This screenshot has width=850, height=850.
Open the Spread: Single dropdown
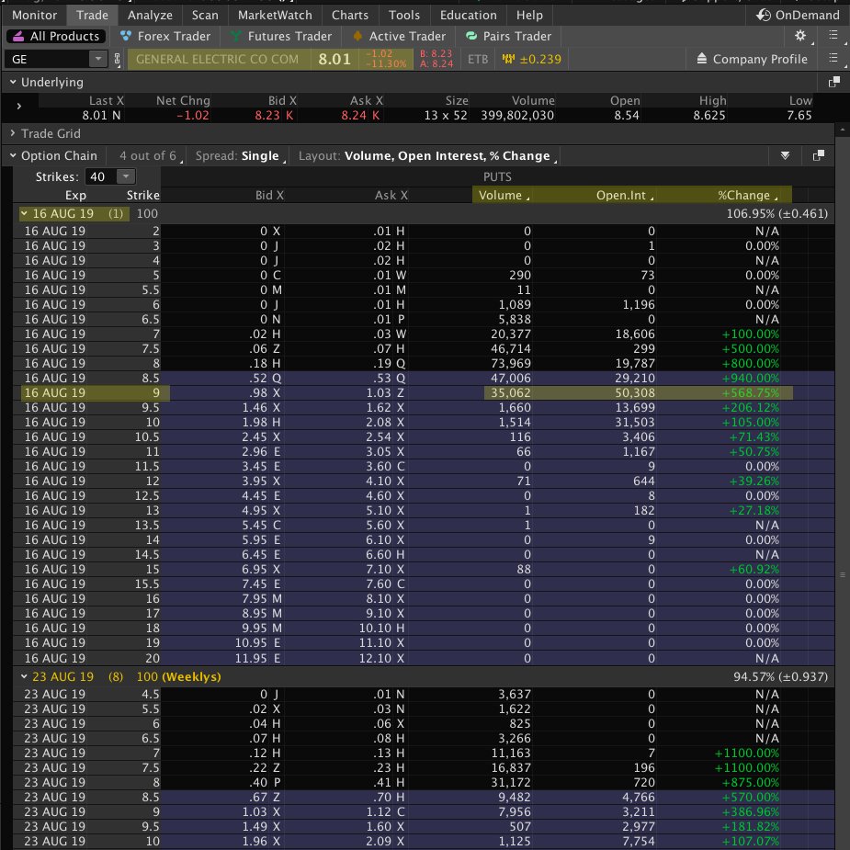click(x=240, y=155)
